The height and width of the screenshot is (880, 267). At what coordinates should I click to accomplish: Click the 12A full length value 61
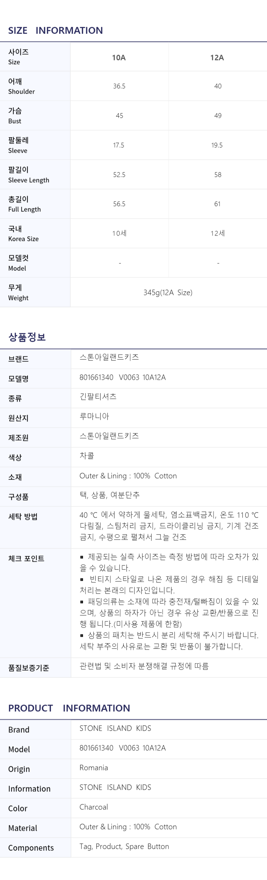(x=217, y=204)
